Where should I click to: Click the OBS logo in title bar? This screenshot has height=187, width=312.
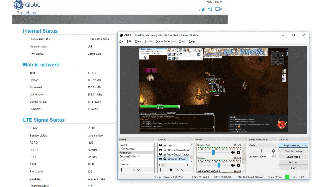pos(121,35)
